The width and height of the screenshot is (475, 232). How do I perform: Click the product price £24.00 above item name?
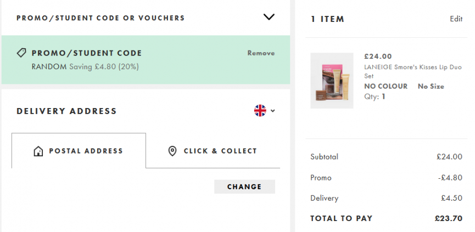coord(378,56)
